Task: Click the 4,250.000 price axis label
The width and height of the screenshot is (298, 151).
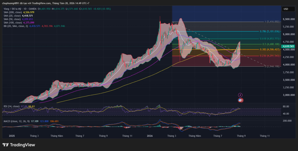Action: 288,57
